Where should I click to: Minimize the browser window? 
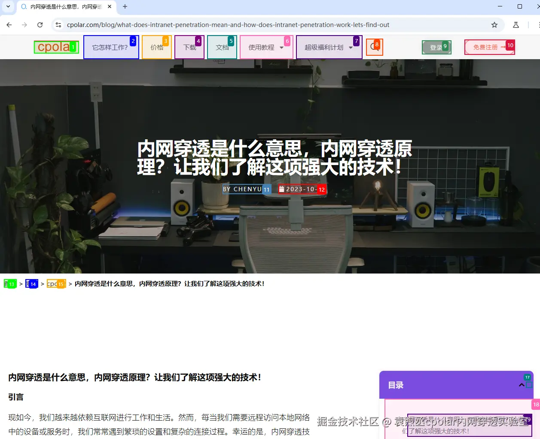coord(500,6)
